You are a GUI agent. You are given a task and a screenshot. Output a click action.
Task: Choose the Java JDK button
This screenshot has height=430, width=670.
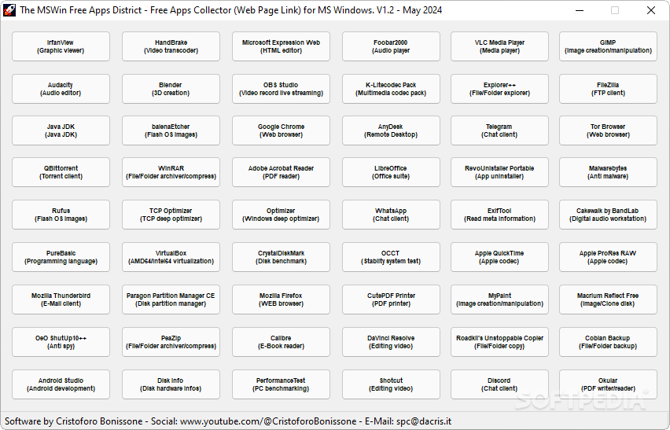[x=61, y=130]
